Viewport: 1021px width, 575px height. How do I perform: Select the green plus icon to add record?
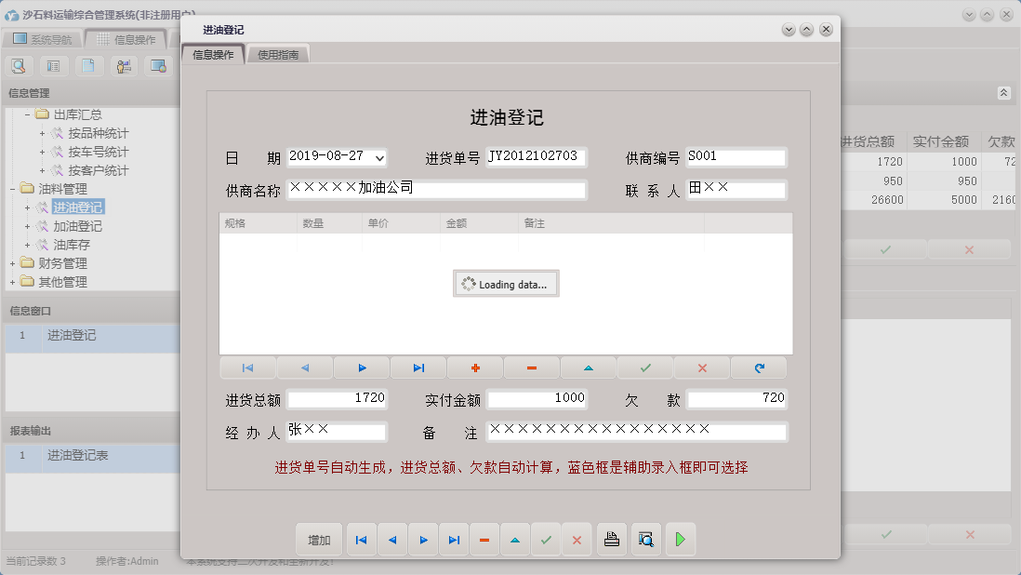[474, 368]
